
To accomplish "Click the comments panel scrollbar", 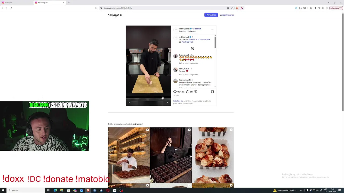I will 215,42.
